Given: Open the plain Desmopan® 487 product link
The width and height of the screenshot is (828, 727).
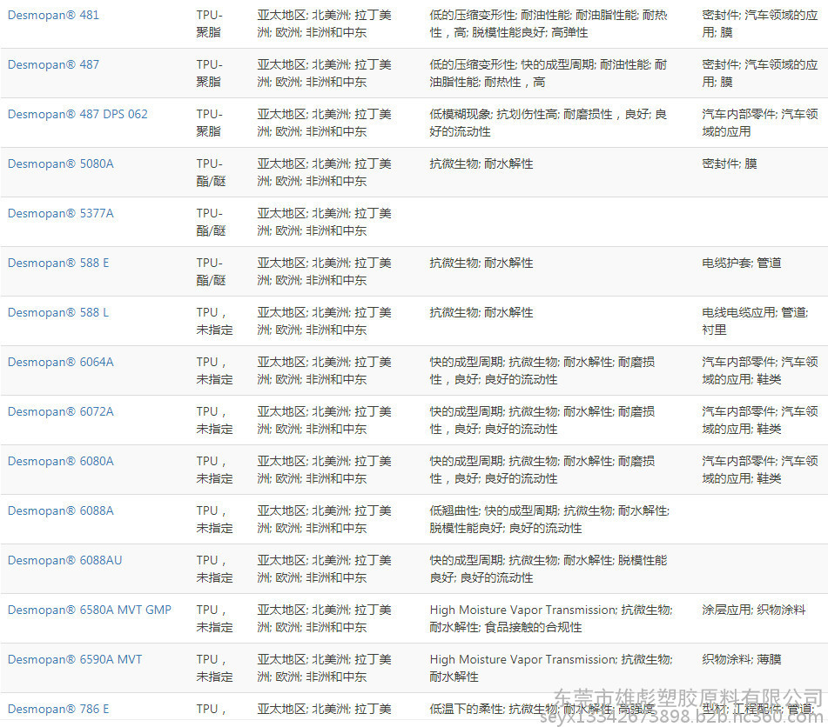Looking at the screenshot, I should (53, 65).
